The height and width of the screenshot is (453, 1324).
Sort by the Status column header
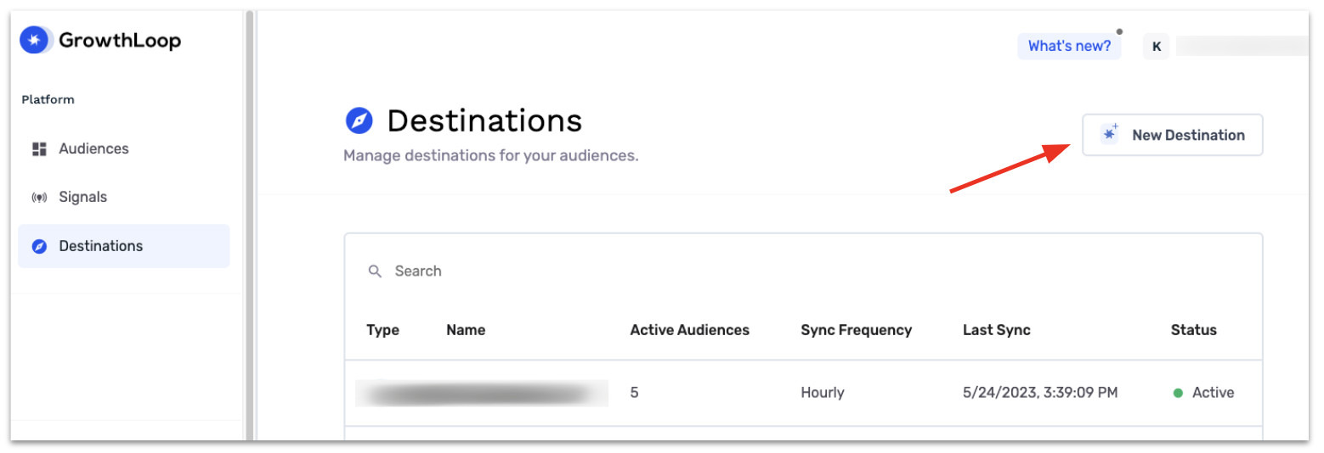pyautogui.click(x=1193, y=330)
